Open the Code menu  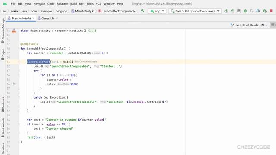pos(51,4)
